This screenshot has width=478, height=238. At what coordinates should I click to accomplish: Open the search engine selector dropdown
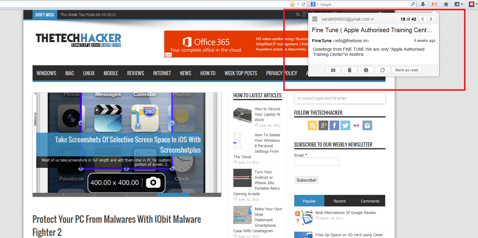315,4
